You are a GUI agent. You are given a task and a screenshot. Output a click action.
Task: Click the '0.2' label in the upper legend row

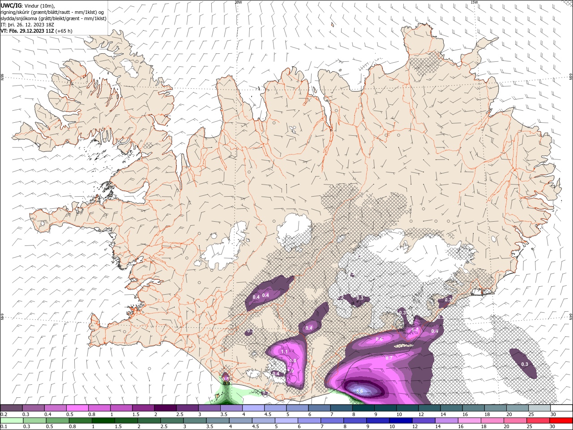pos(4,414)
